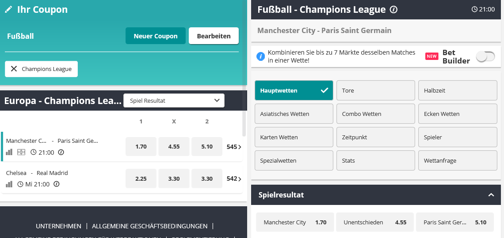This screenshot has width=504, height=238.
Task: Click info icon for Chelsea - Real Madrid
Action: tap(56, 184)
